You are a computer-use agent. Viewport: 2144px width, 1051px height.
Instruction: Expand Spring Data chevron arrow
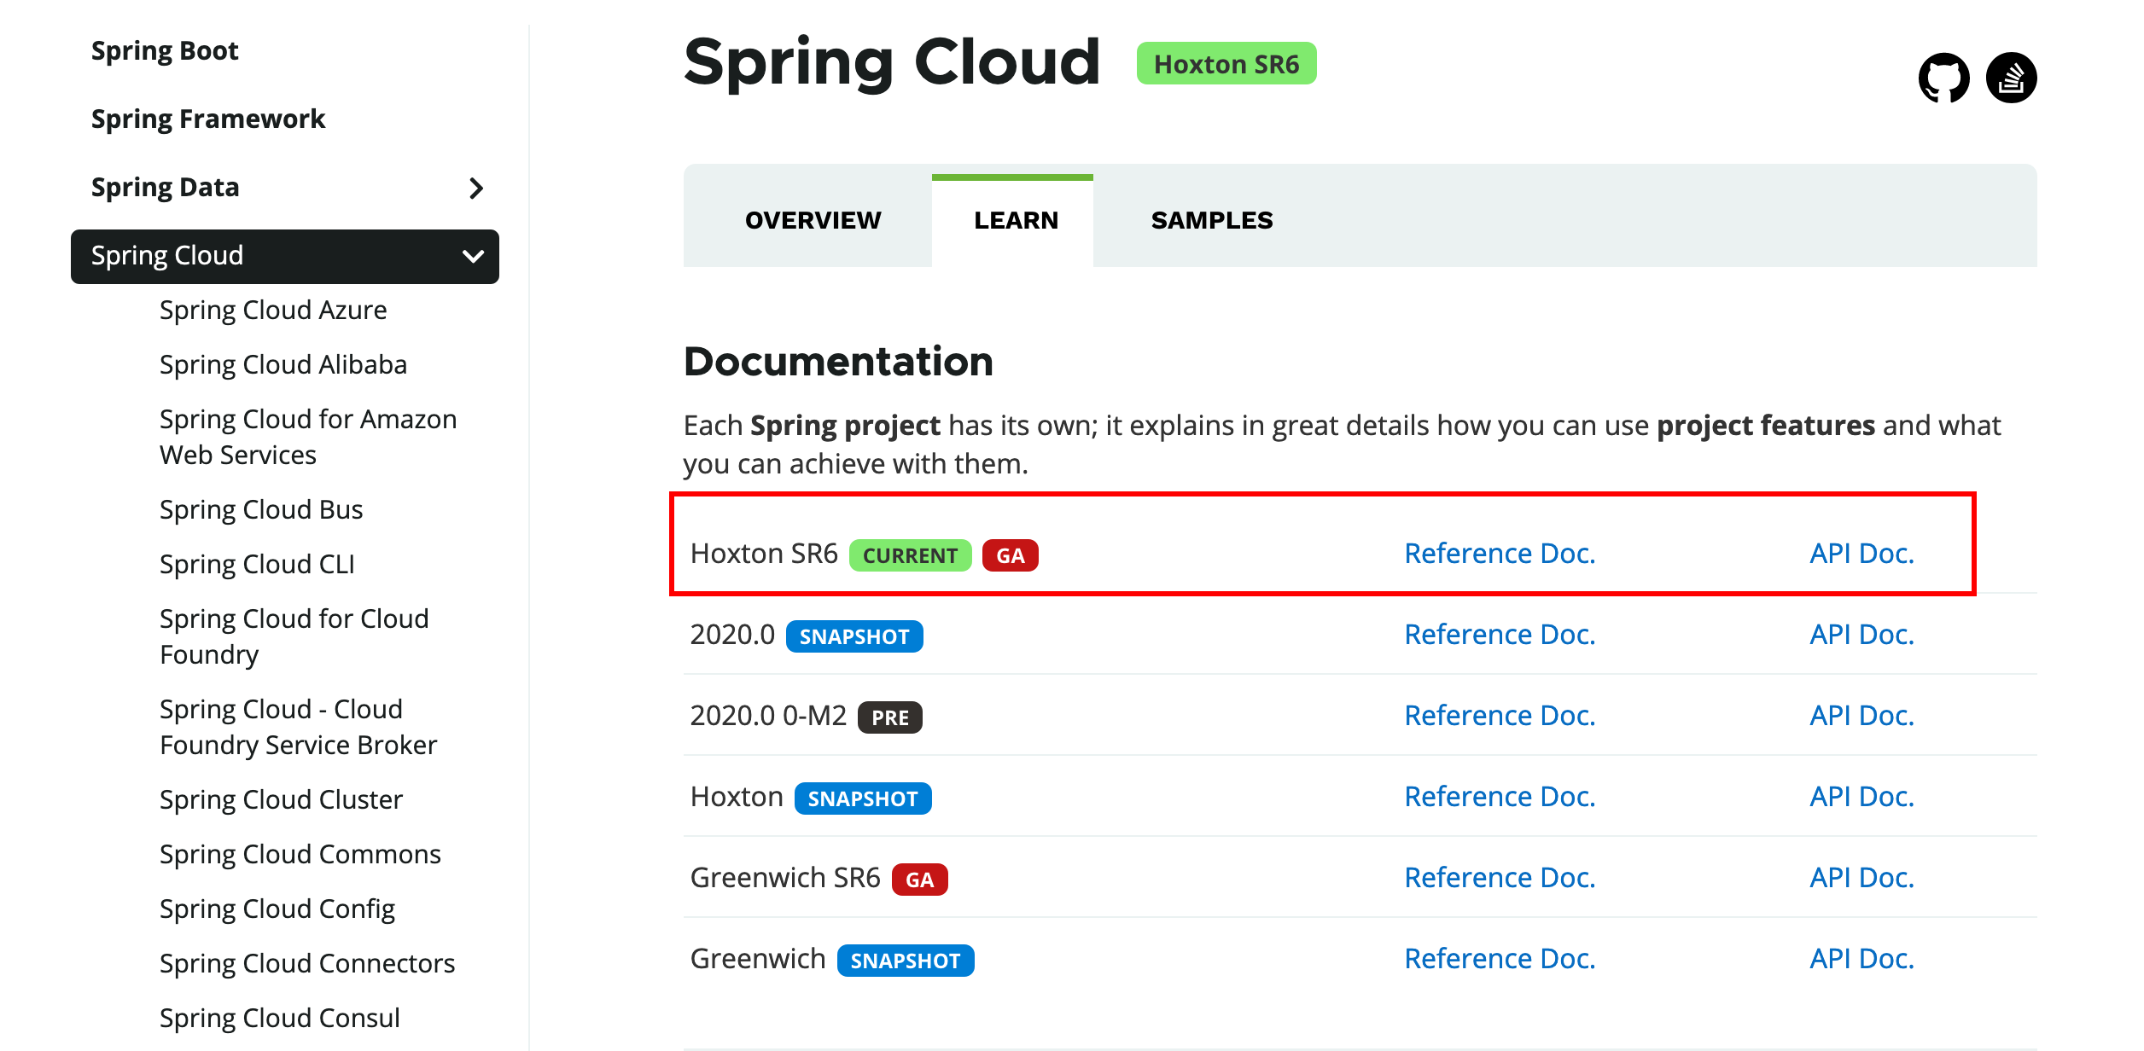476,189
